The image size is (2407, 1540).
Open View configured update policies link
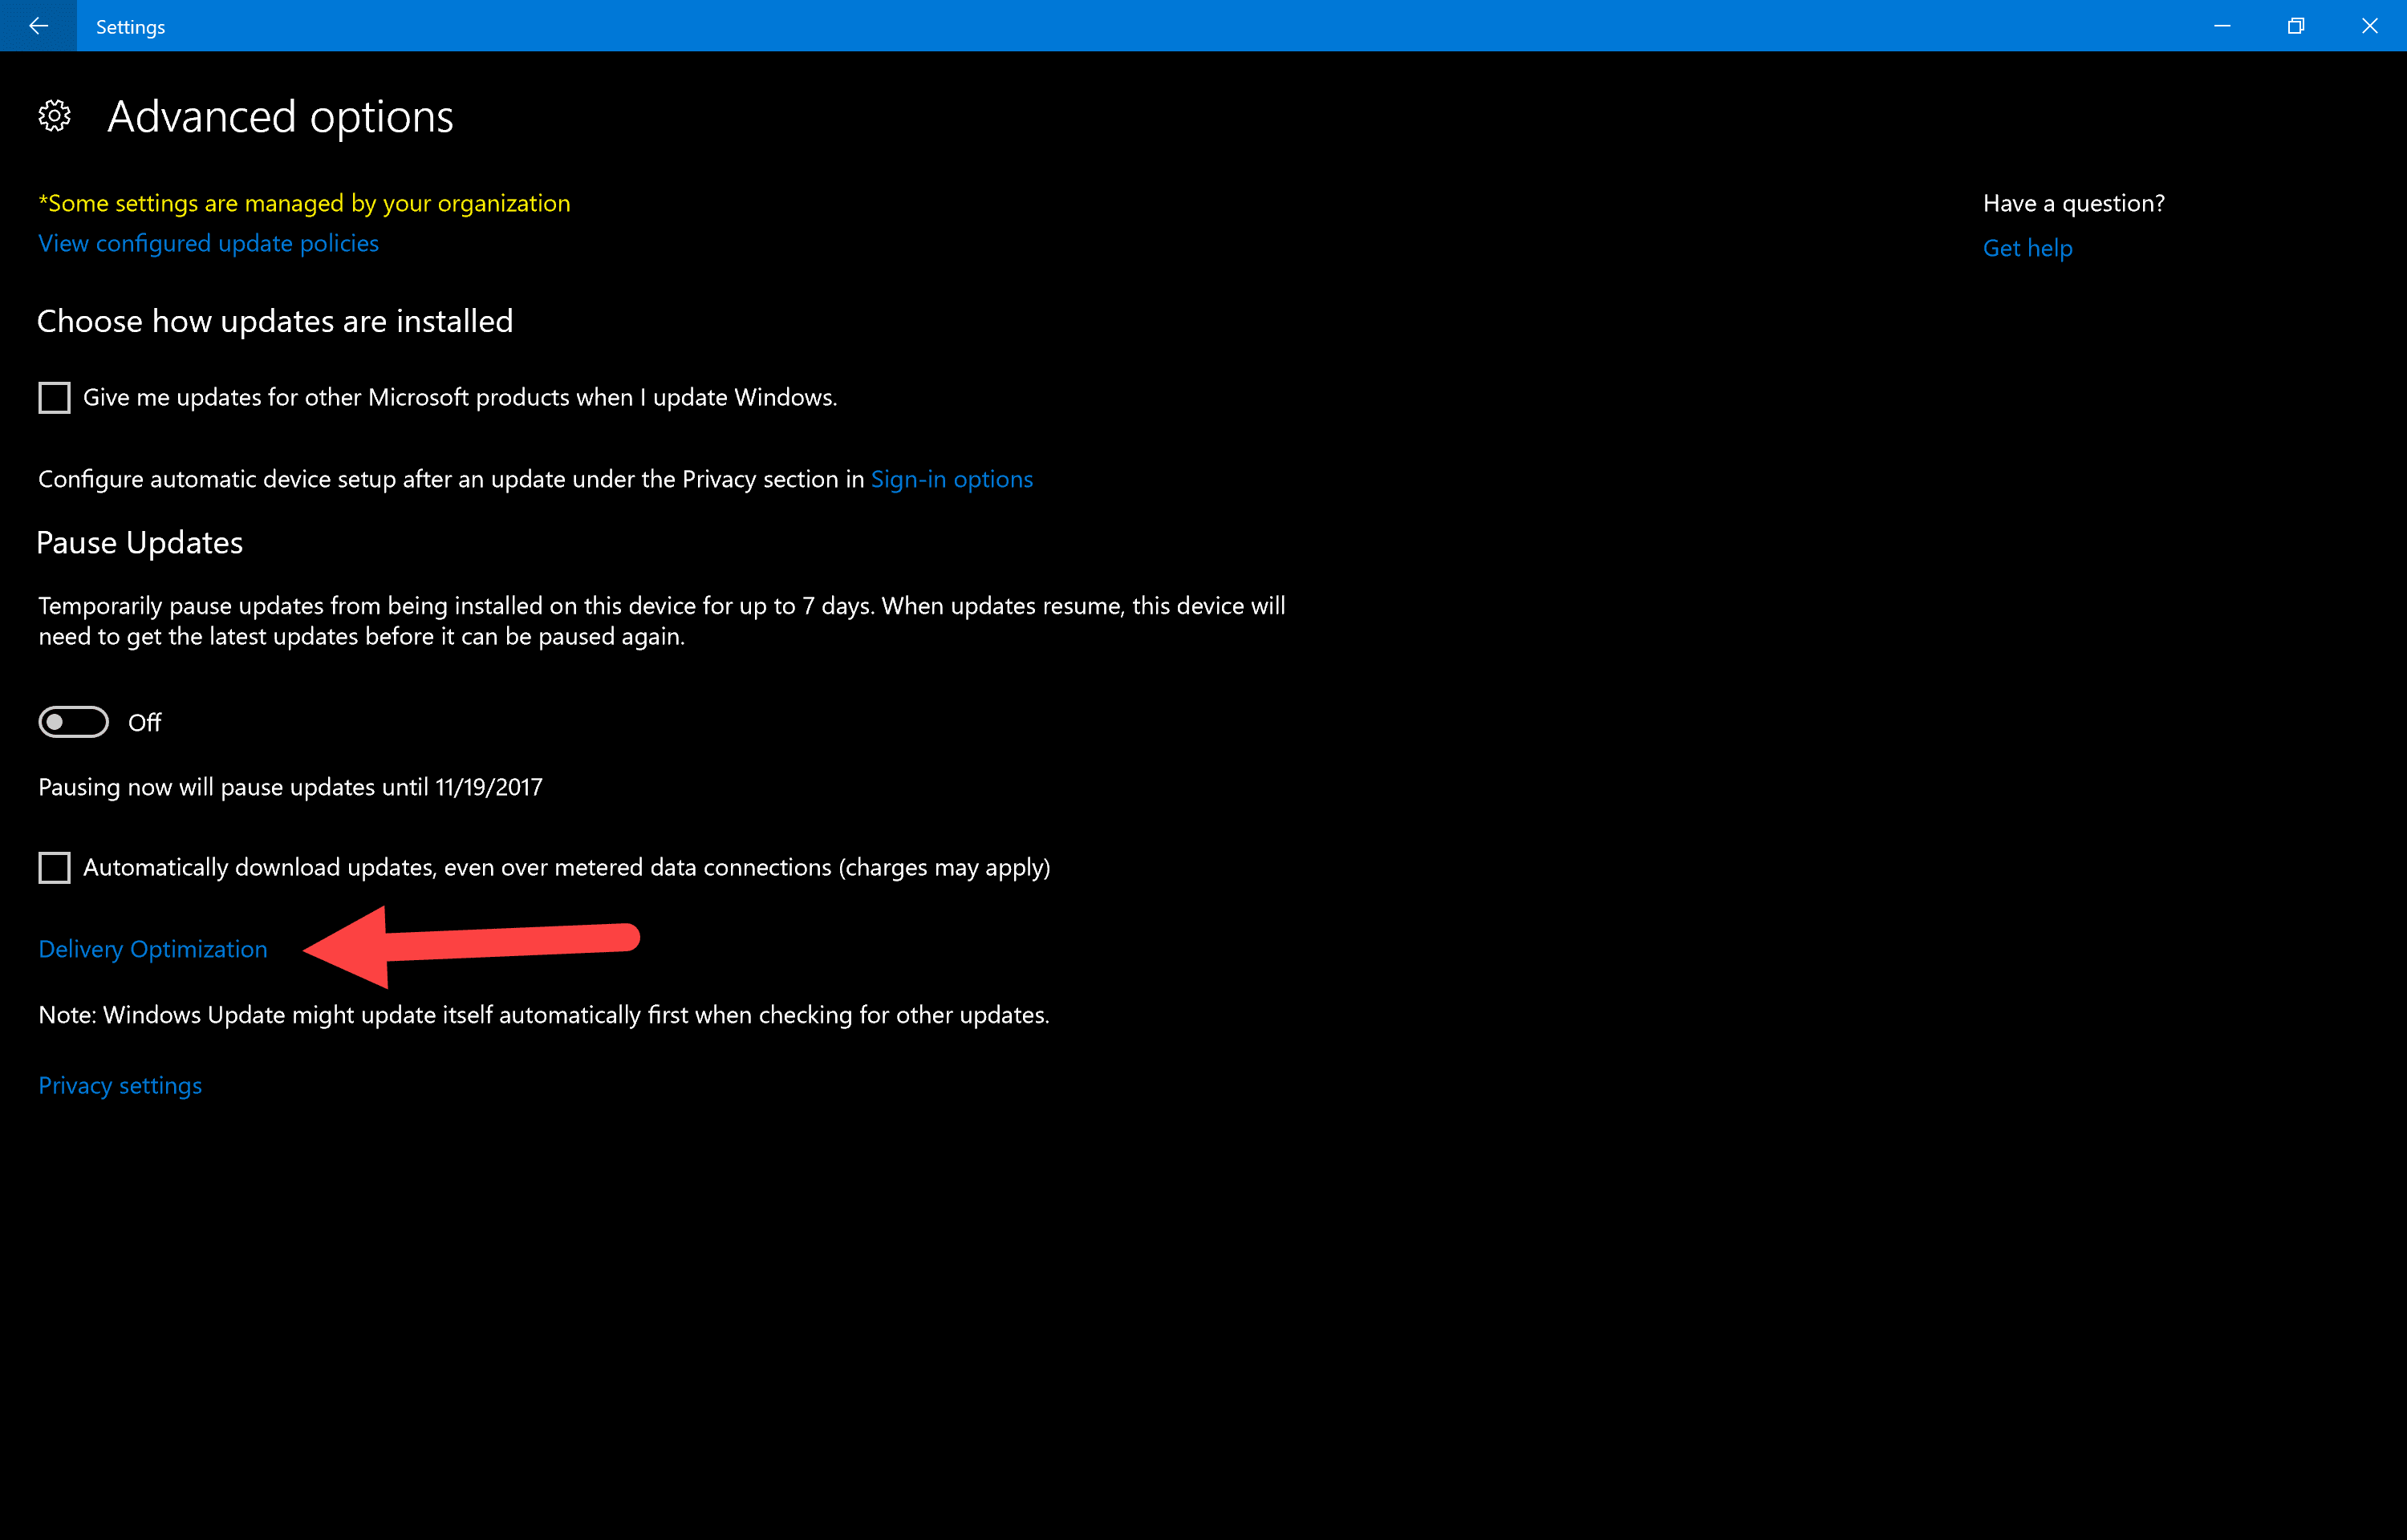coord(208,243)
